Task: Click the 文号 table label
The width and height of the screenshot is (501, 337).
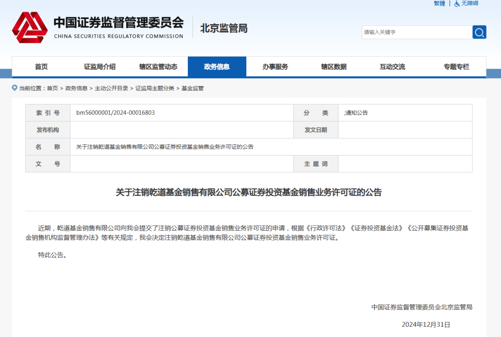Action: pyautogui.click(x=48, y=164)
